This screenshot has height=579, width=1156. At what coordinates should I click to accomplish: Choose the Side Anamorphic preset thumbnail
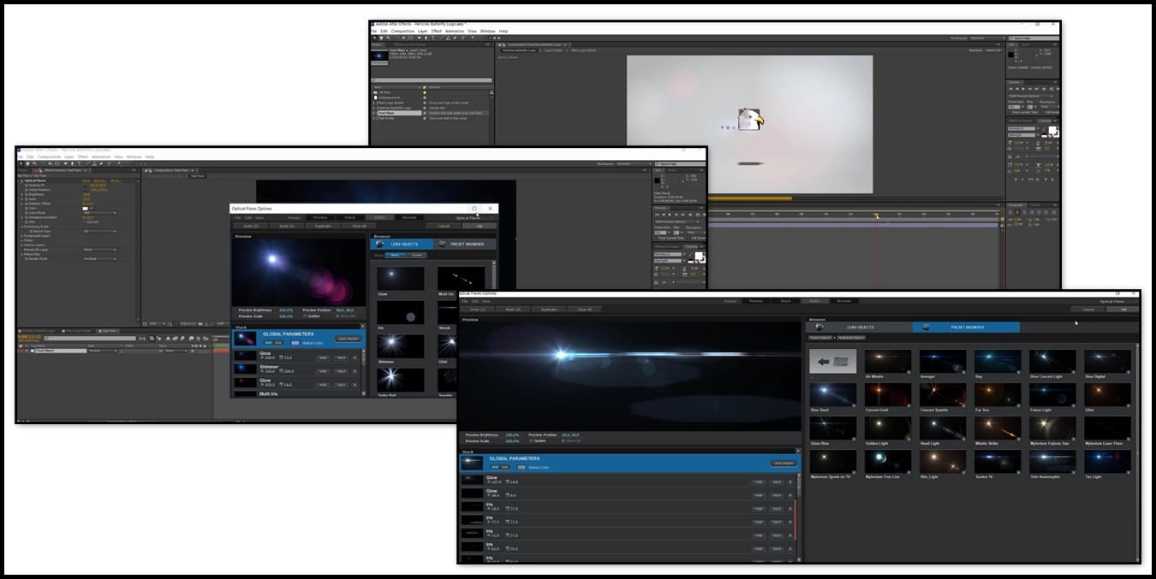click(x=1052, y=462)
